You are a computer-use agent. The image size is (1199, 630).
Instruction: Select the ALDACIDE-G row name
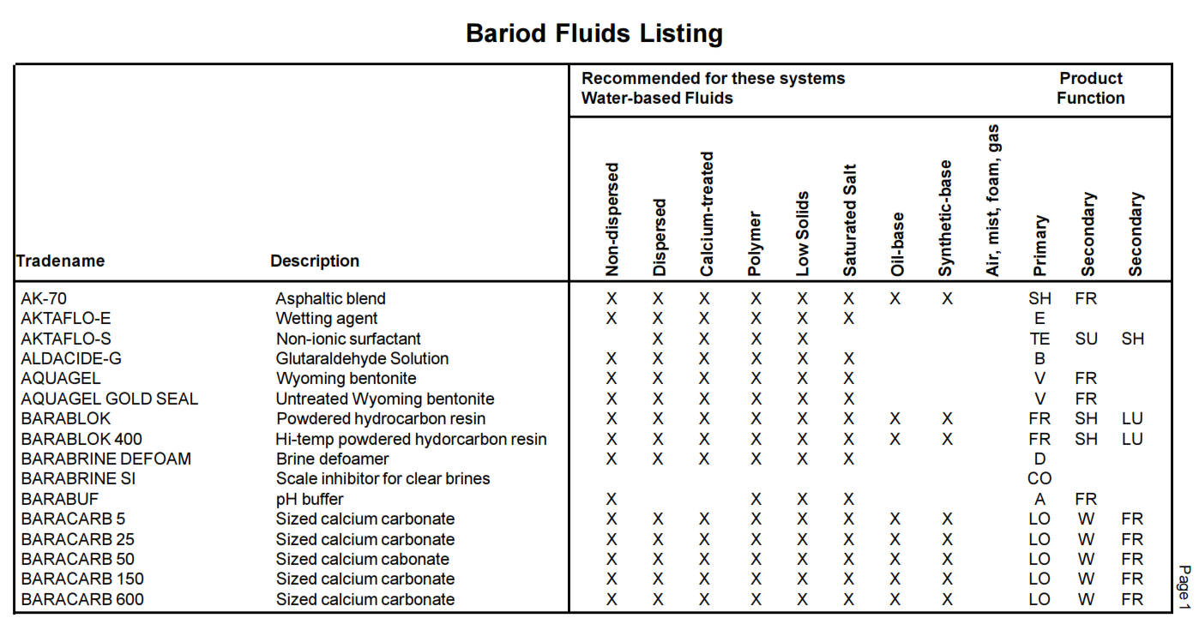(72, 358)
